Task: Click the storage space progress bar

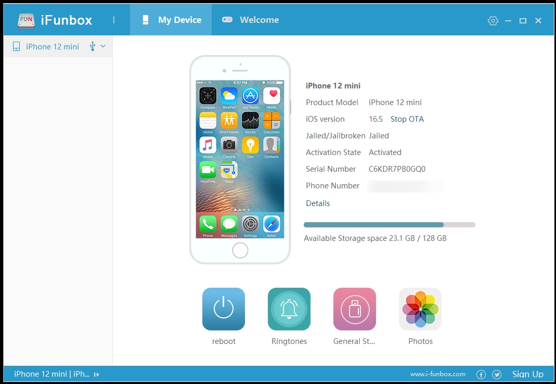Action: click(390, 225)
